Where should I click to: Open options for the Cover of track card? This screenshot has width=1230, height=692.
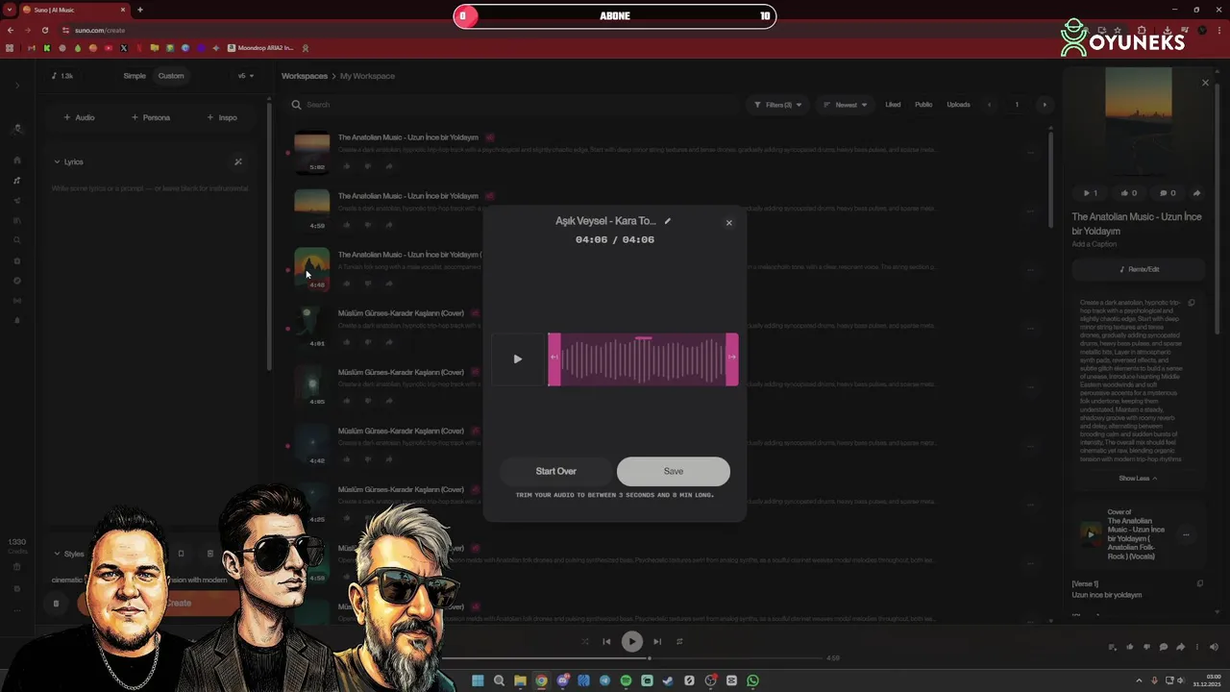[1186, 535]
